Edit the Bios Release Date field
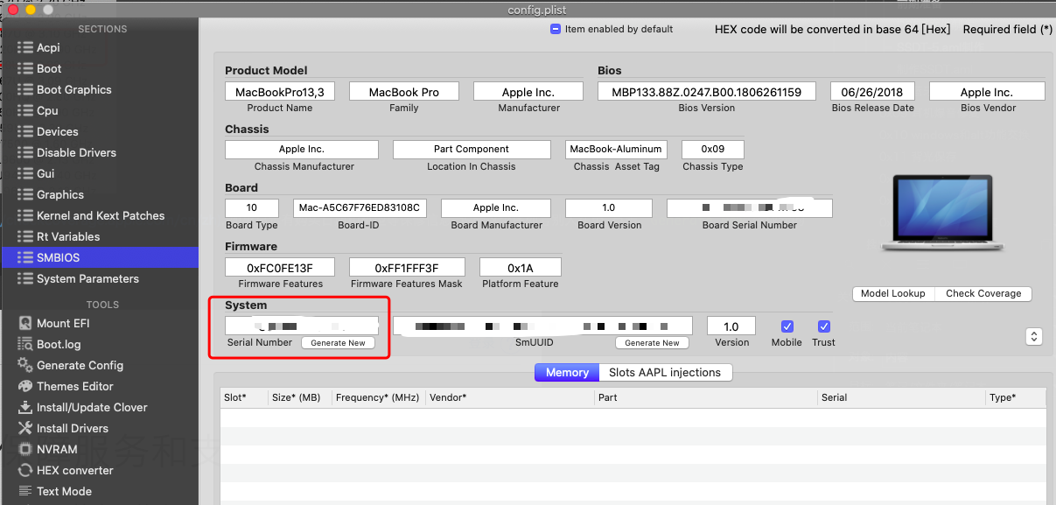The width and height of the screenshot is (1056, 505). 872,92
